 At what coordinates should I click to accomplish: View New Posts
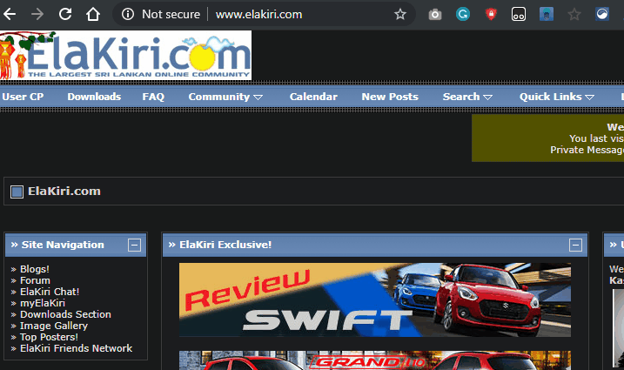(x=390, y=97)
